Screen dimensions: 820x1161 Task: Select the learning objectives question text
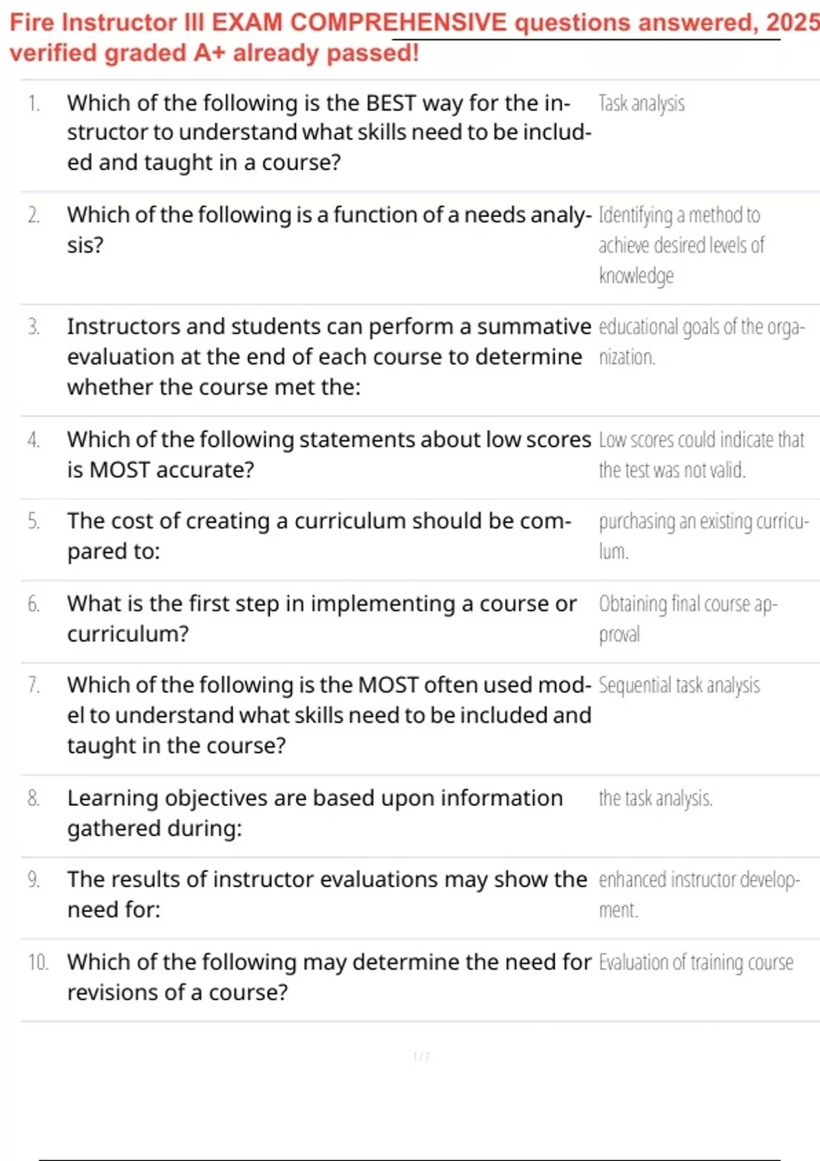pos(315,813)
